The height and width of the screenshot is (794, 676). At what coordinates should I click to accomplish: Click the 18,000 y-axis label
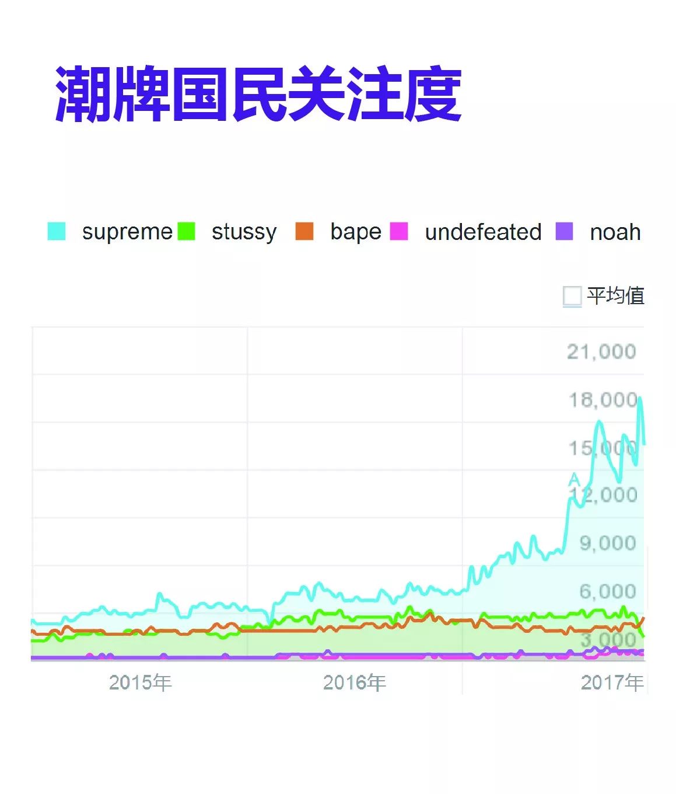pyautogui.click(x=603, y=400)
